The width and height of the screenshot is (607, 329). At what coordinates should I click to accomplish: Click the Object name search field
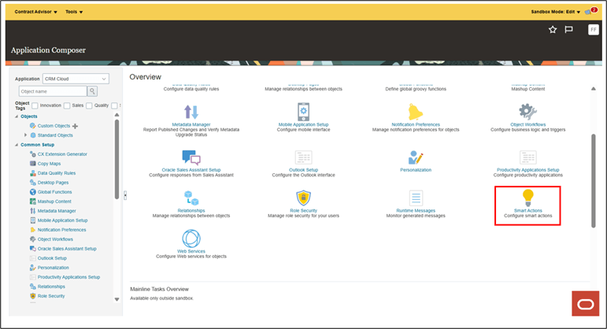(53, 91)
